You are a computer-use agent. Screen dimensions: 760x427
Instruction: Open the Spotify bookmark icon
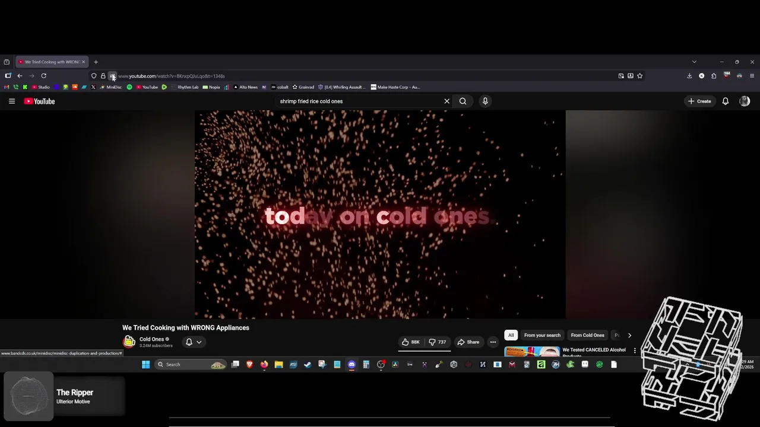(x=129, y=87)
